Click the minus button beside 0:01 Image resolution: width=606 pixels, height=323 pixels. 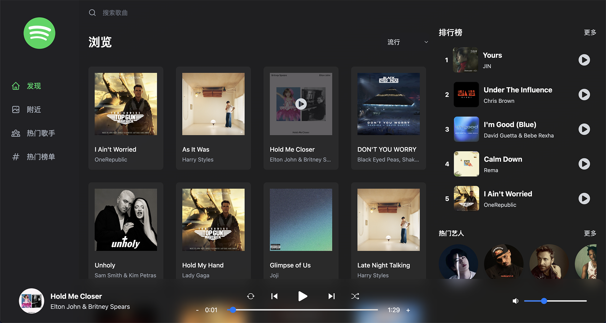coord(197,310)
